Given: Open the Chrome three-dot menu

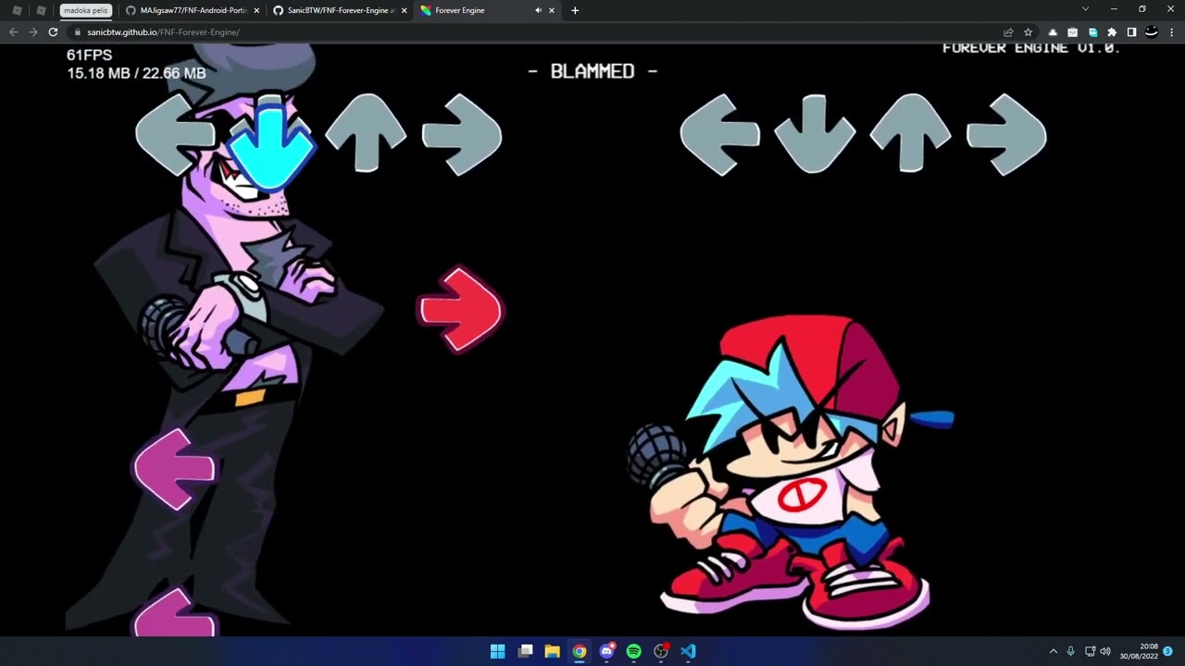Looking at the screenshot, I should 1171,32.
